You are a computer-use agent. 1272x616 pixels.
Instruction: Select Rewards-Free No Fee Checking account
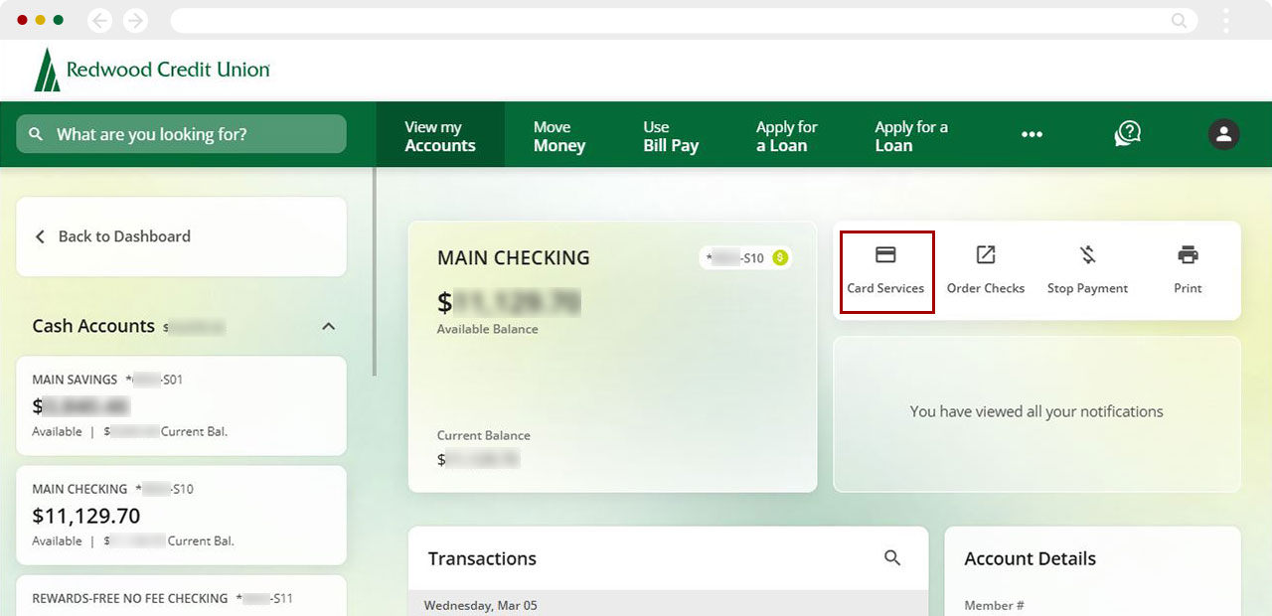[181, 596]
